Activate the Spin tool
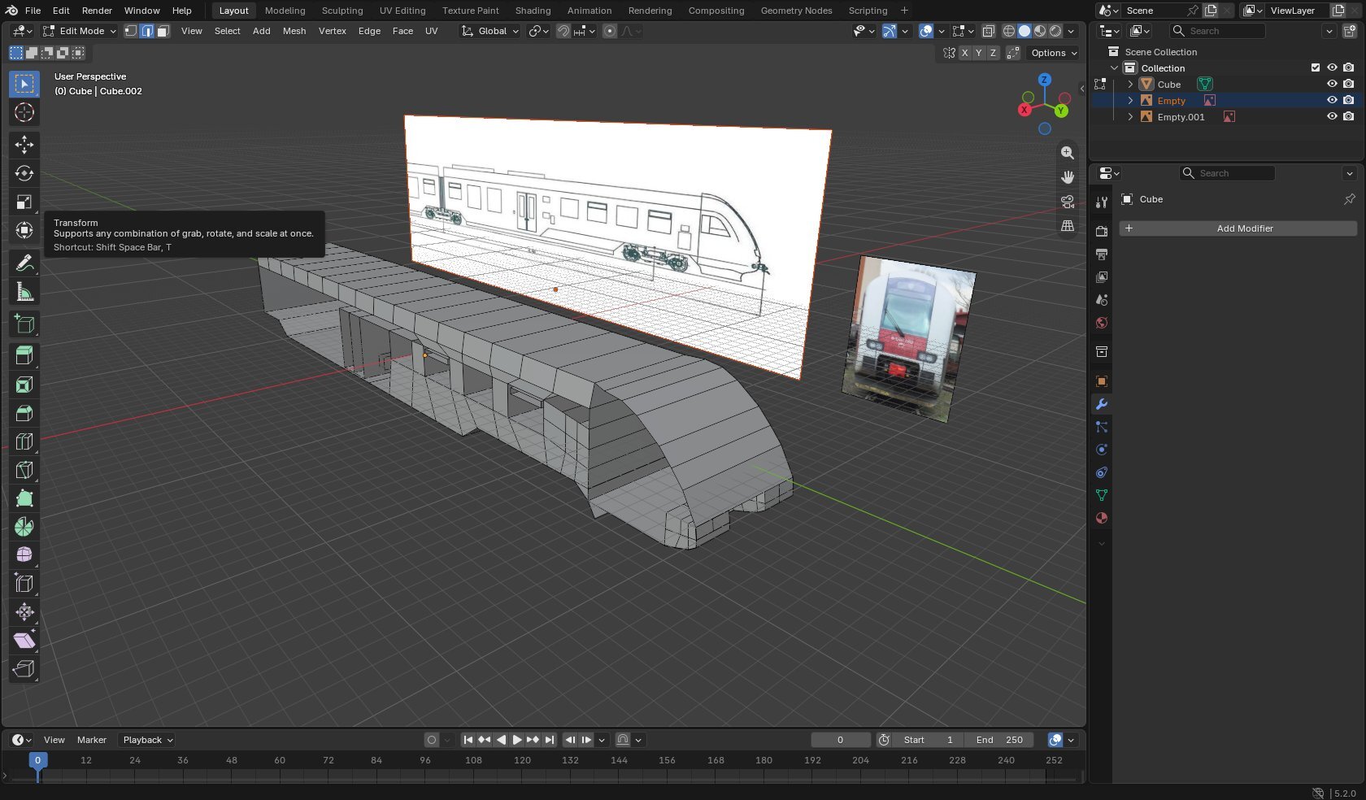The height and width of the screenshot is (800, 1366). 24,527
